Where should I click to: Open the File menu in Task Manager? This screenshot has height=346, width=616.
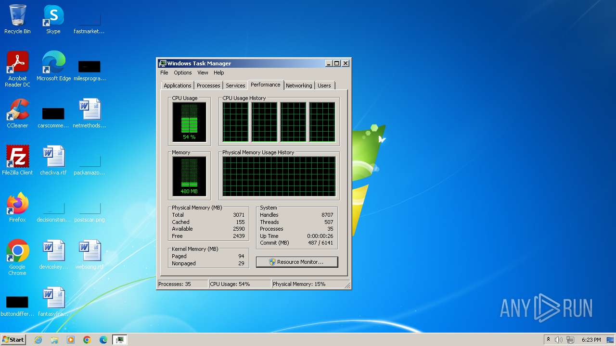(164, 73)
